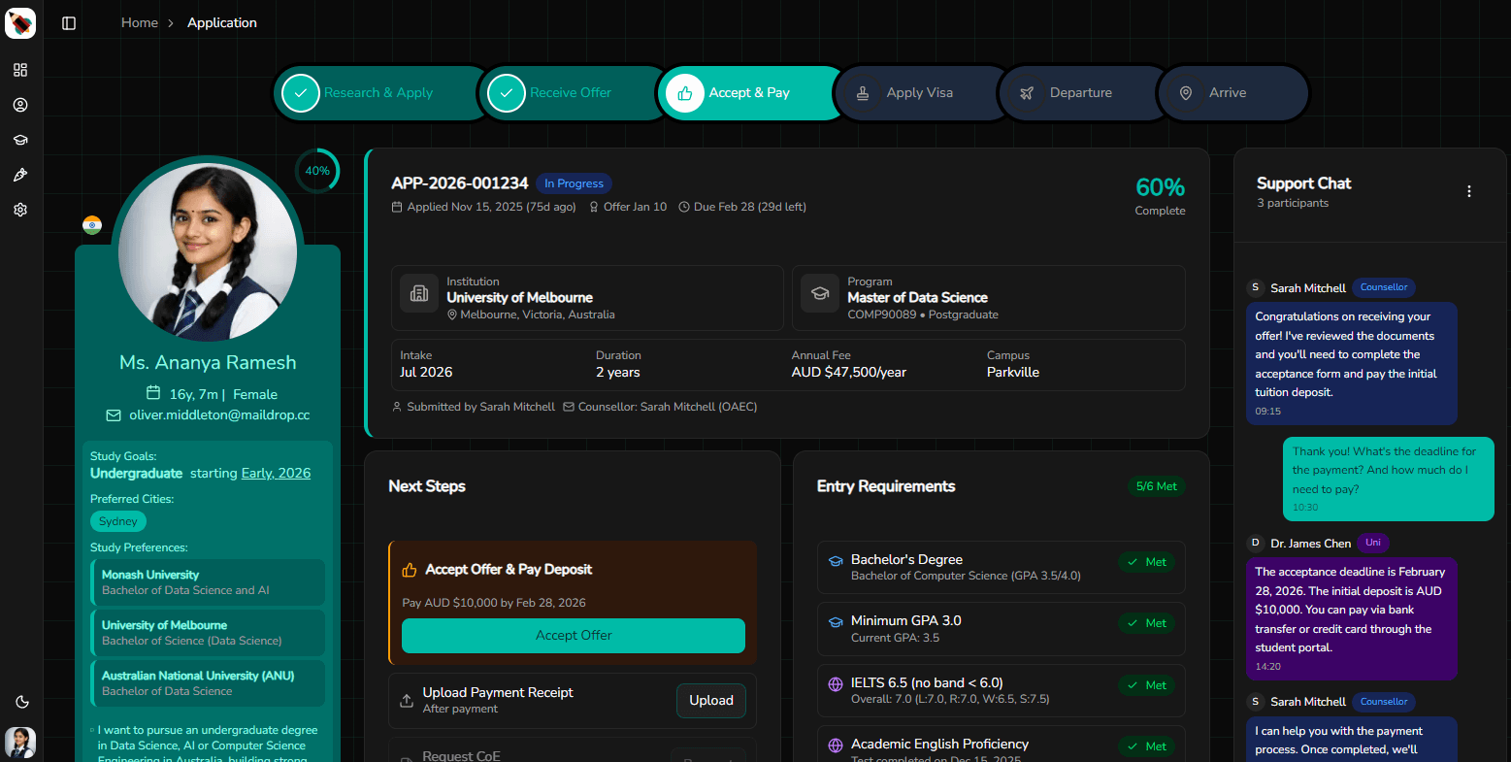Open the dashboard grid icon in sidebar
The height and width of the screenshot is (762, 1511).
(x=20, y=70)
